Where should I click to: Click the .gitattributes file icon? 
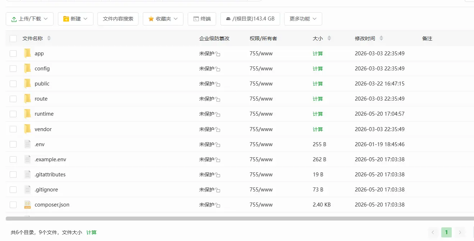coord(27,174)
